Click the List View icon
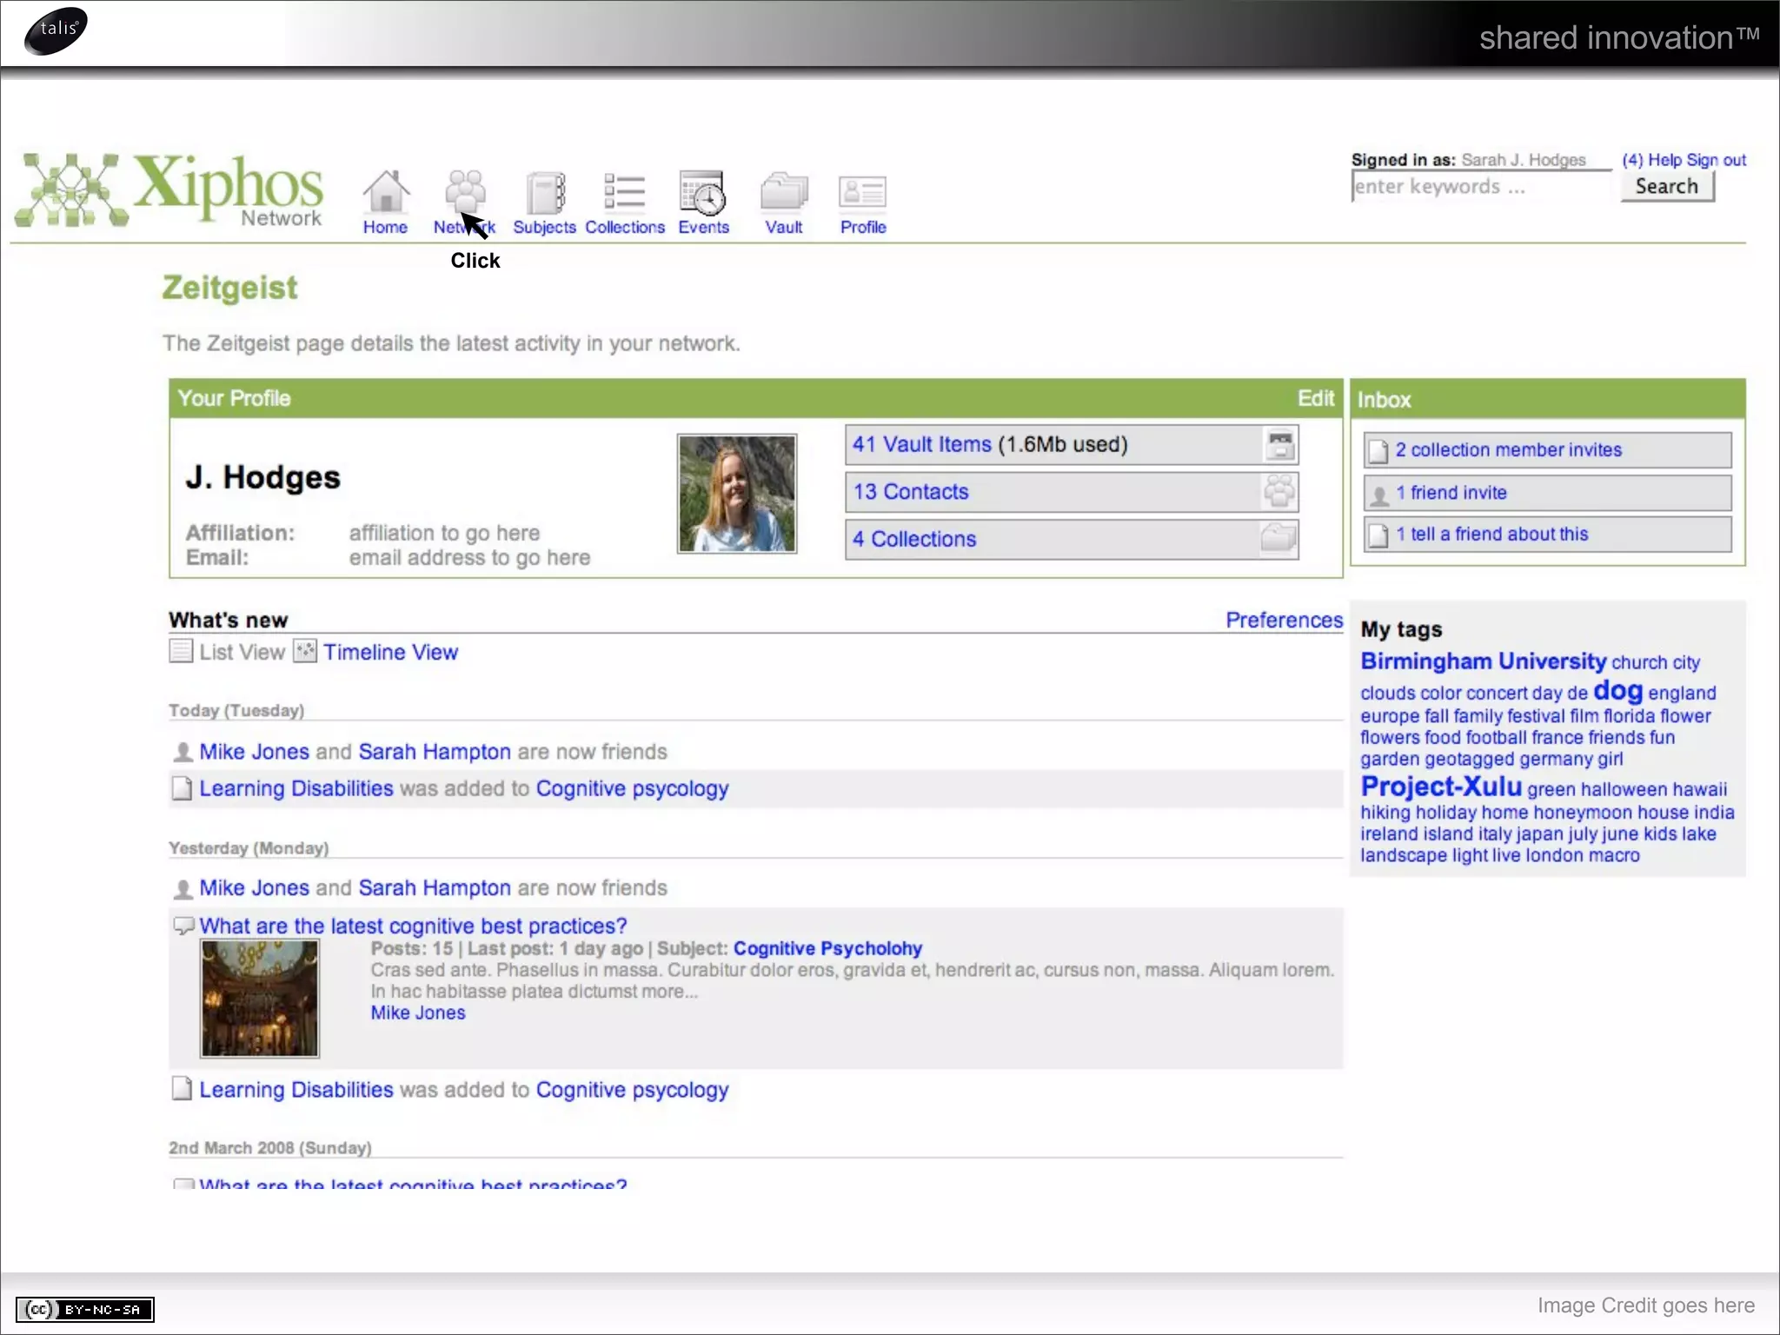The height and width of the screenshot is (1335, 1780). [181, 651]
